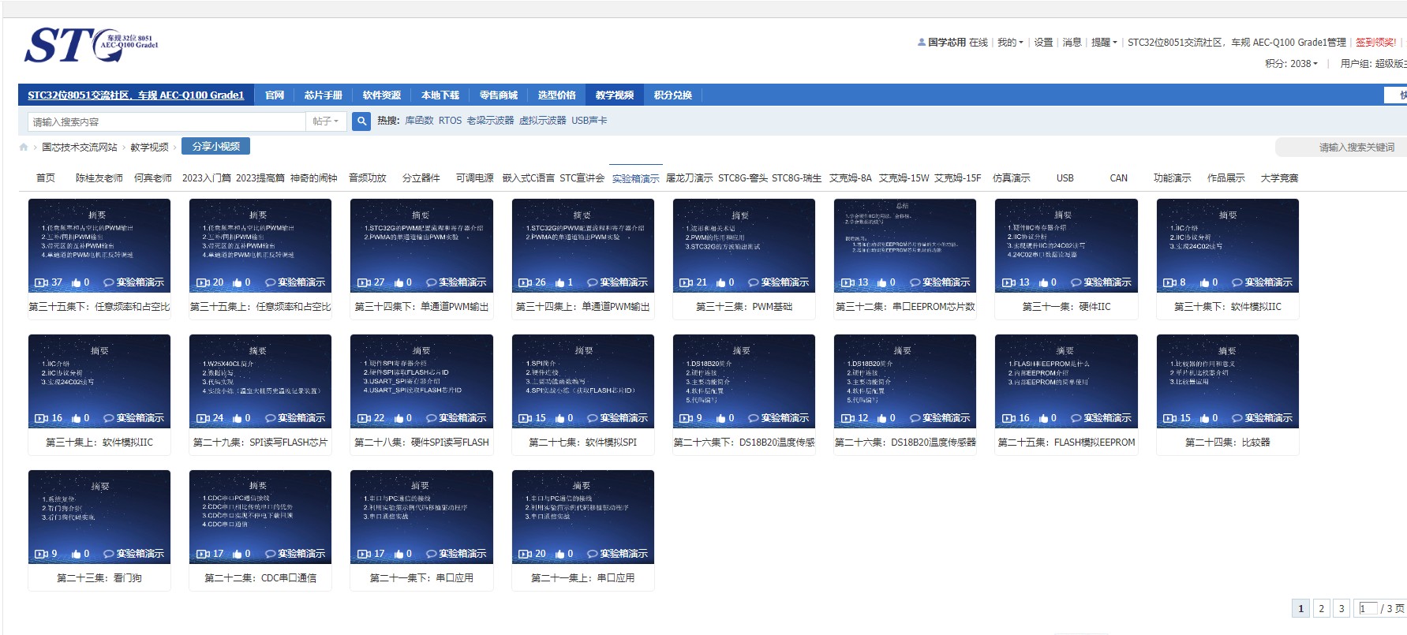
Task: Click the 分享小视频 button
Action: click(216, 147)
